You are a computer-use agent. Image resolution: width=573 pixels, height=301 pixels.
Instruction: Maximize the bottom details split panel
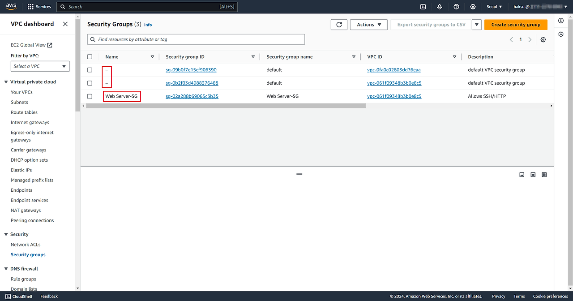544,175
